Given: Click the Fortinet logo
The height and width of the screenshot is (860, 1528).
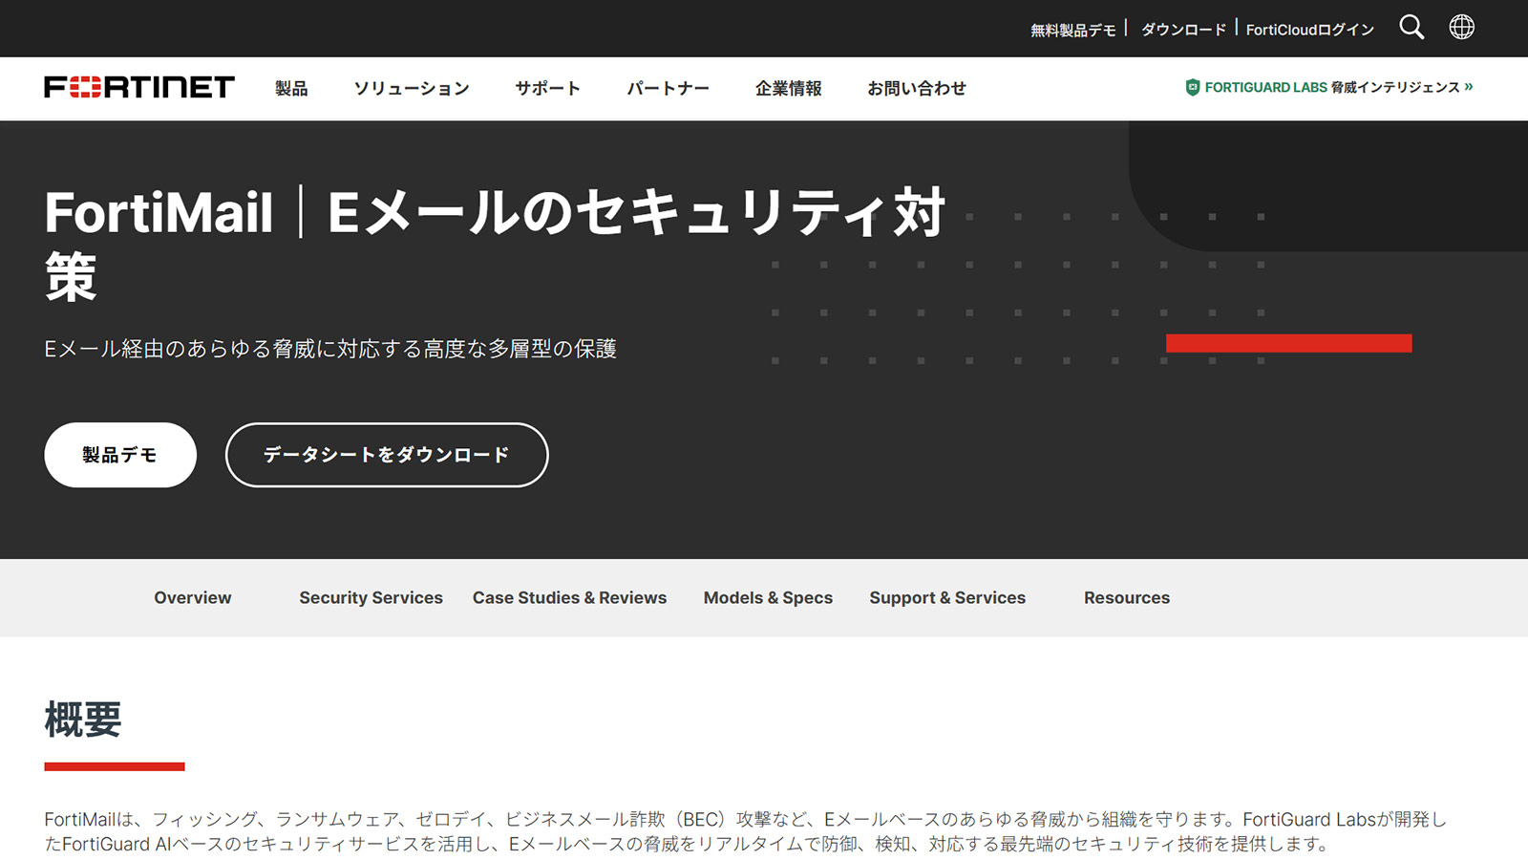Looking at the screenshot, I should point(139,87).
